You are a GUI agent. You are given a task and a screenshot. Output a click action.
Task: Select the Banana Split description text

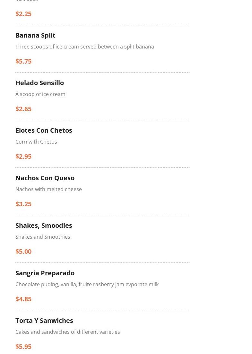coord(84,47)
